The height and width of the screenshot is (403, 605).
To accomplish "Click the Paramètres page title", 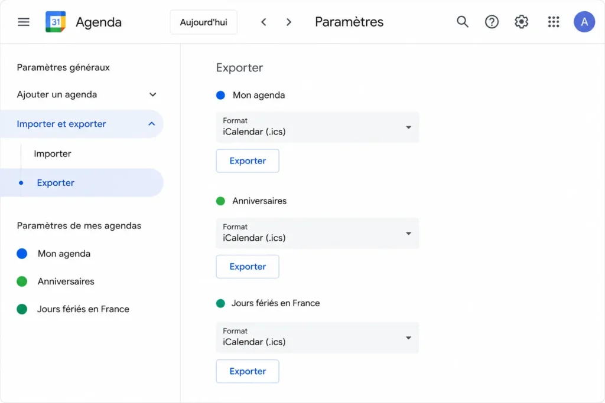I will (x=349, y=22).
